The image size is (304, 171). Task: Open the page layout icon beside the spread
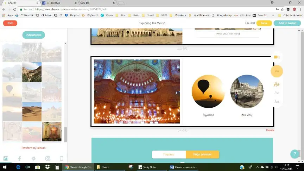(x=277, y=57)
